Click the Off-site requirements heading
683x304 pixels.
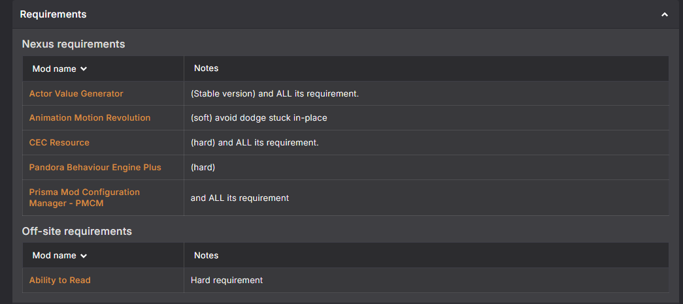point(76,231)
